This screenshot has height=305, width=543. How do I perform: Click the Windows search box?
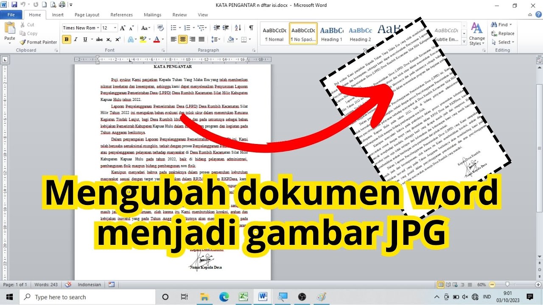[87, 297]
